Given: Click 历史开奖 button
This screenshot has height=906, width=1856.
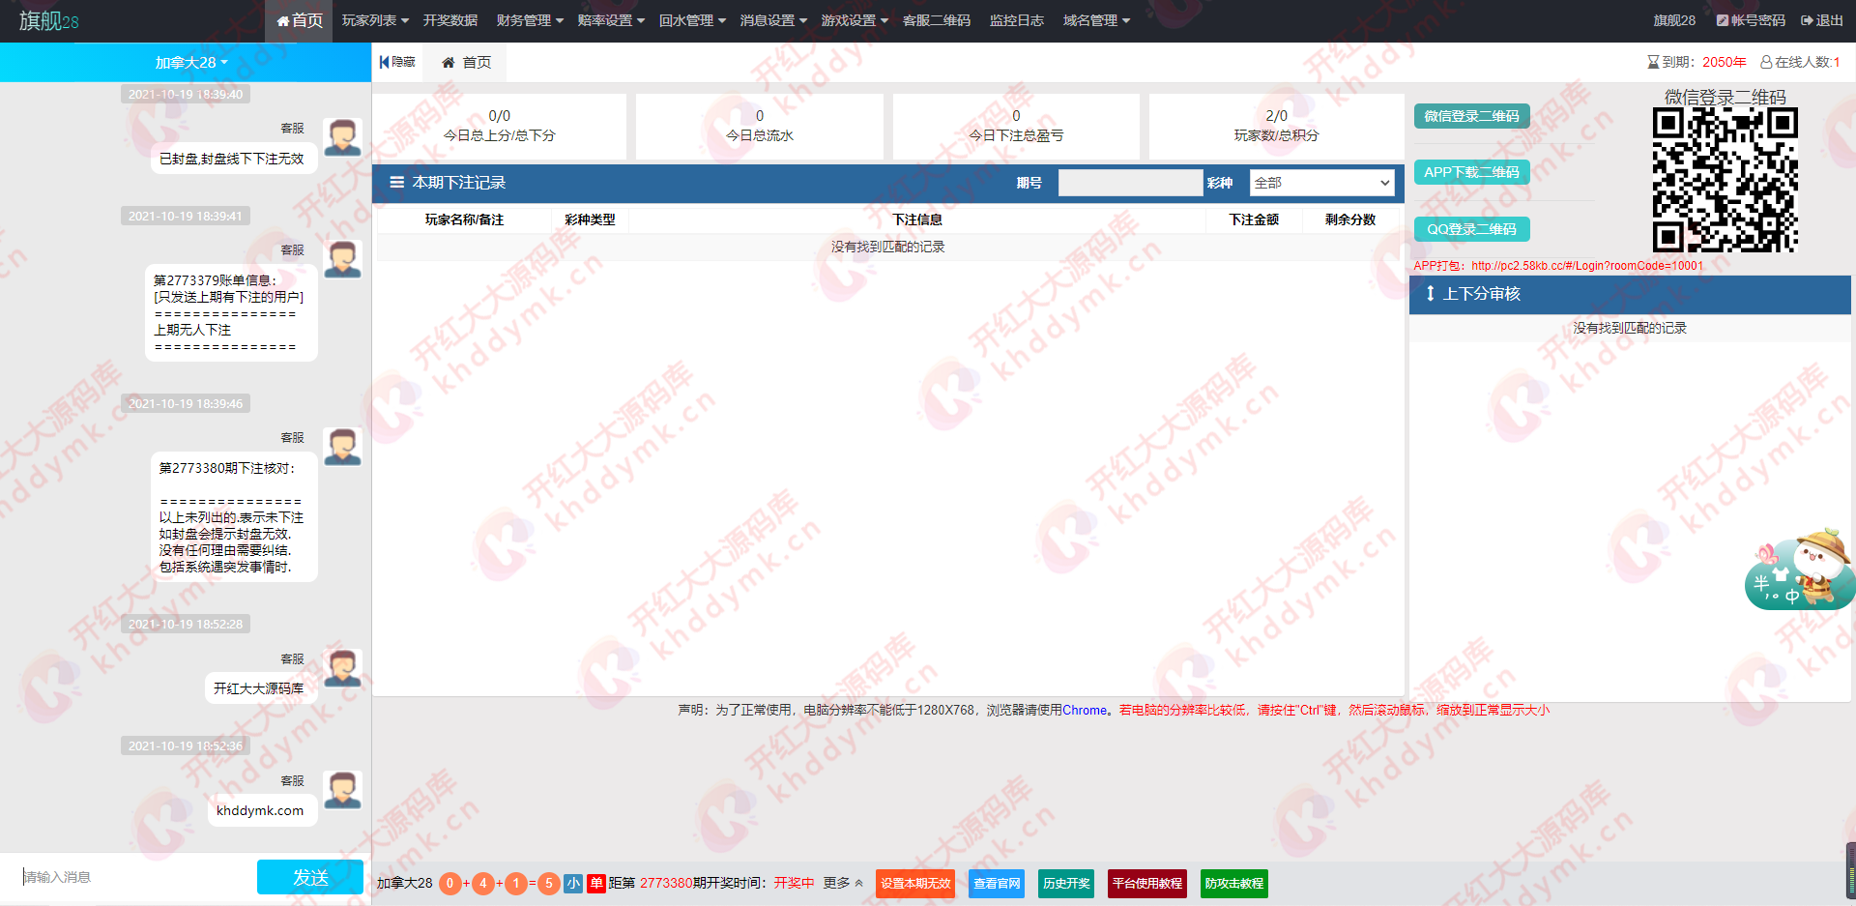Looking at the screenshot, I should coord(1066,883).
